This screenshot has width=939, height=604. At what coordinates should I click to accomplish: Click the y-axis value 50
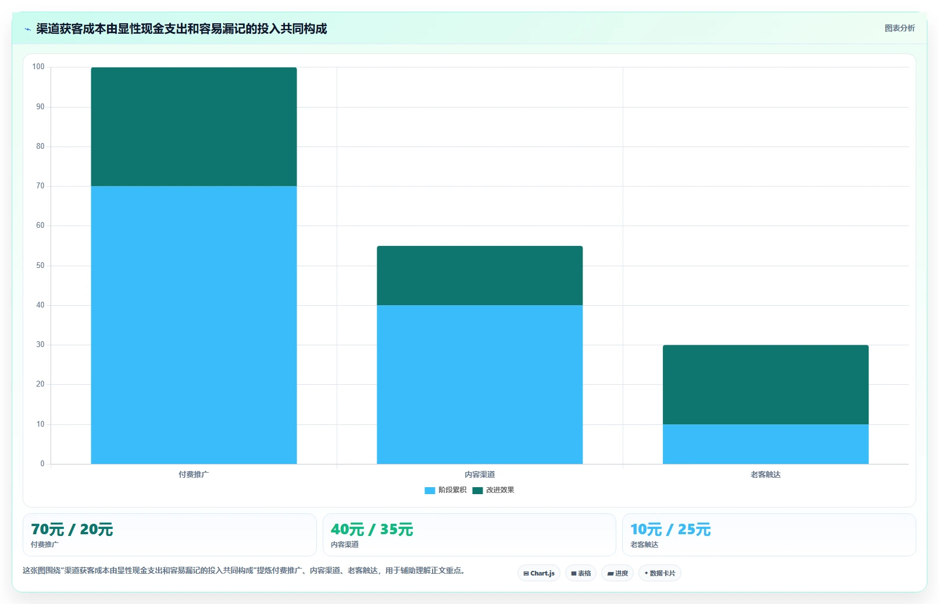pyautogui.click(x=40, y=266)
